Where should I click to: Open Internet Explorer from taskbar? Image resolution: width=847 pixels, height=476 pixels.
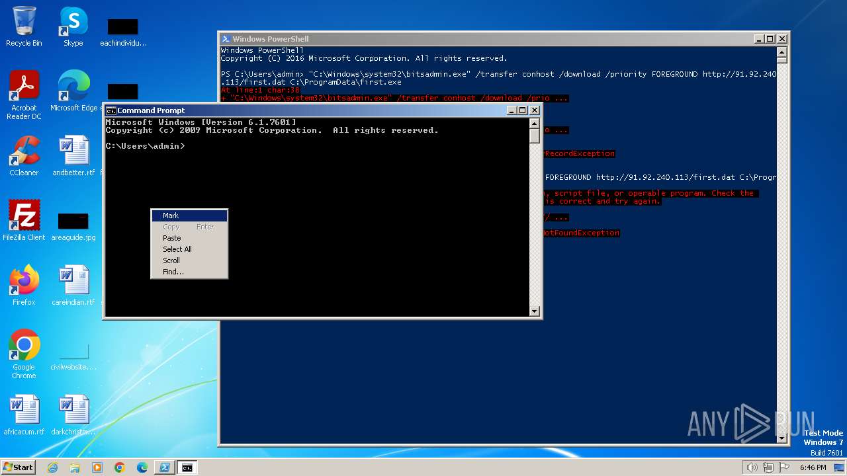tap(52, 467)
